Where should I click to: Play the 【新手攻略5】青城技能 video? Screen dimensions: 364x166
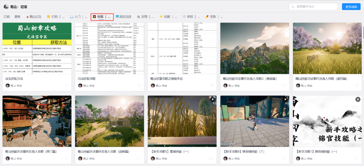213,99
